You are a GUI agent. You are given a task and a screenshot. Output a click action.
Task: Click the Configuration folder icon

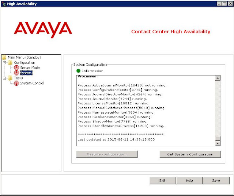click(10, 63)
